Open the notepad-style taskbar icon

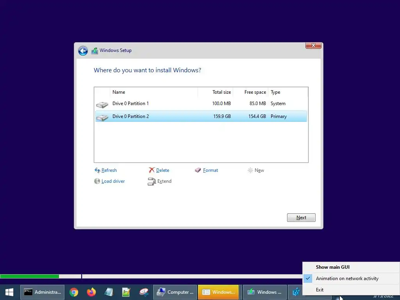pos(109,292)
